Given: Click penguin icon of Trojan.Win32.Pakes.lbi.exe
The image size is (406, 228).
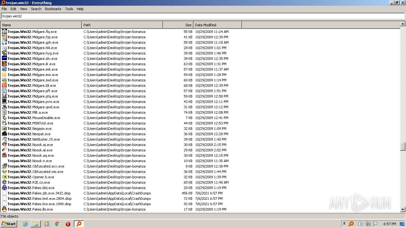Looking at the screenshot, I should coord(4,209).
